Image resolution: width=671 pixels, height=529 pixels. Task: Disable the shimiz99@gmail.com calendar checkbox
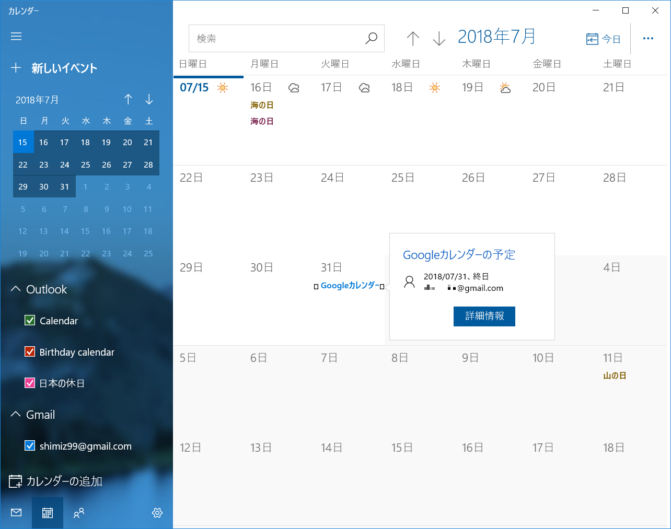(x=30, y=445)
